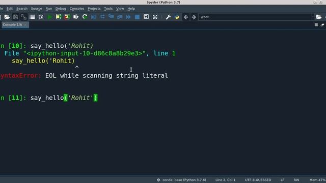Viewport: 326px width, 183px height.
Task: Toggle fullscreen mode icon
Action: click(155, 17)
